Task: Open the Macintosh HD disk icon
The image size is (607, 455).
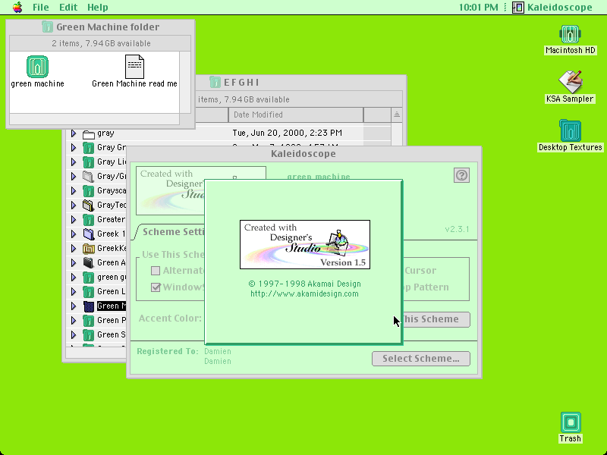Action: 570,34
